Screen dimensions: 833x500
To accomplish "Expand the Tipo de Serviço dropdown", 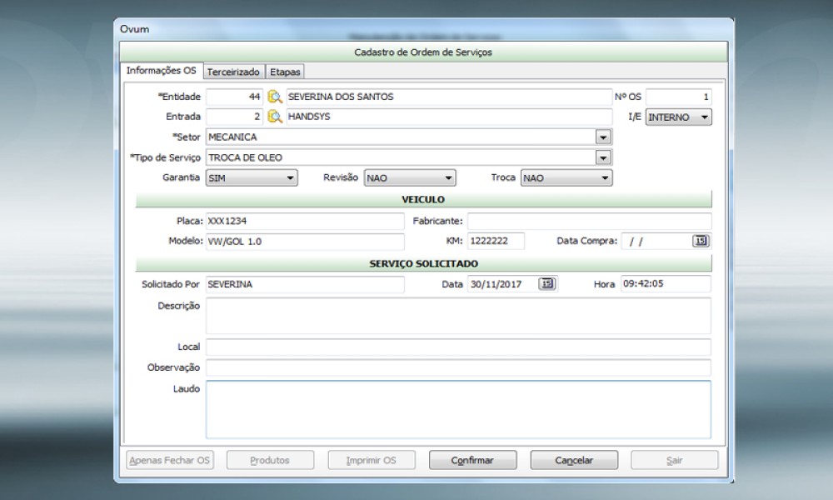I will (x=603, y=157).
